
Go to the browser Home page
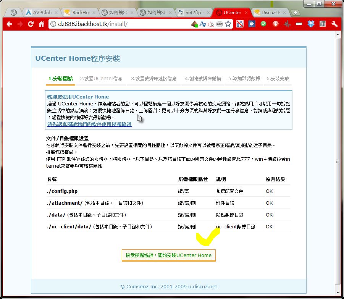pos(42,24)
